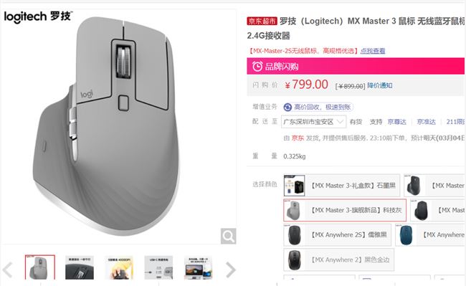Click the 京尊达 delivery service link
The image size is (466, 286).
click(x=396, y=122)
